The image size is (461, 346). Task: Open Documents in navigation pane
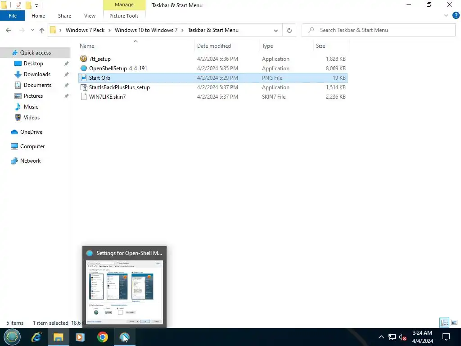point(37,85)
